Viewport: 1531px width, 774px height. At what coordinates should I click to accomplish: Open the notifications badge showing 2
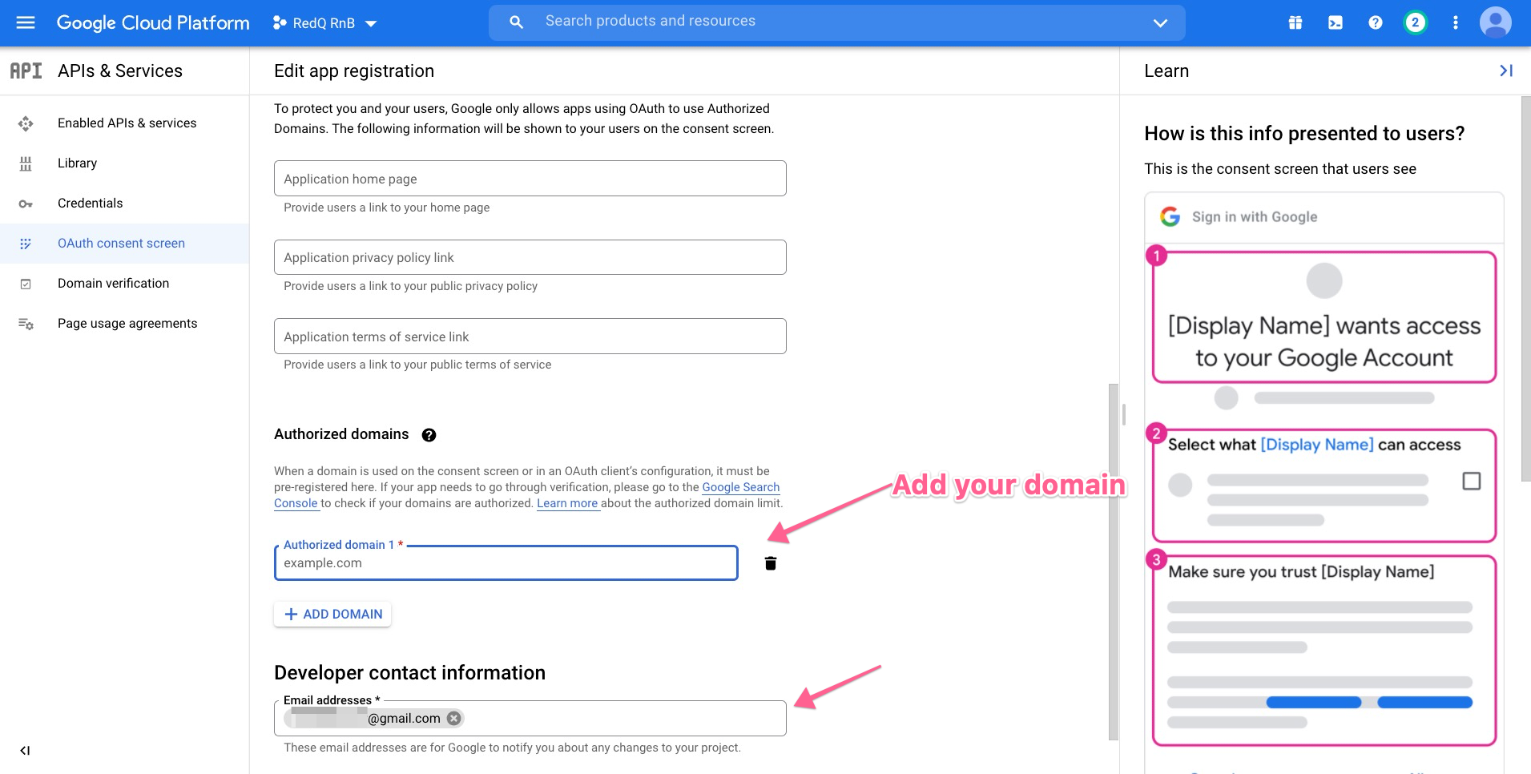[x=1416, y=22]
